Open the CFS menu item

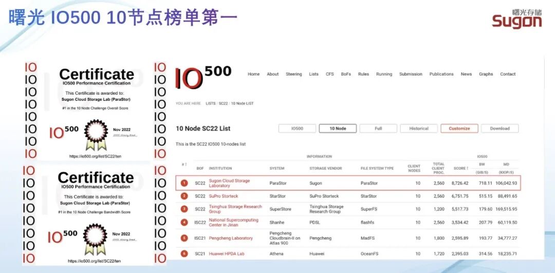329,74
